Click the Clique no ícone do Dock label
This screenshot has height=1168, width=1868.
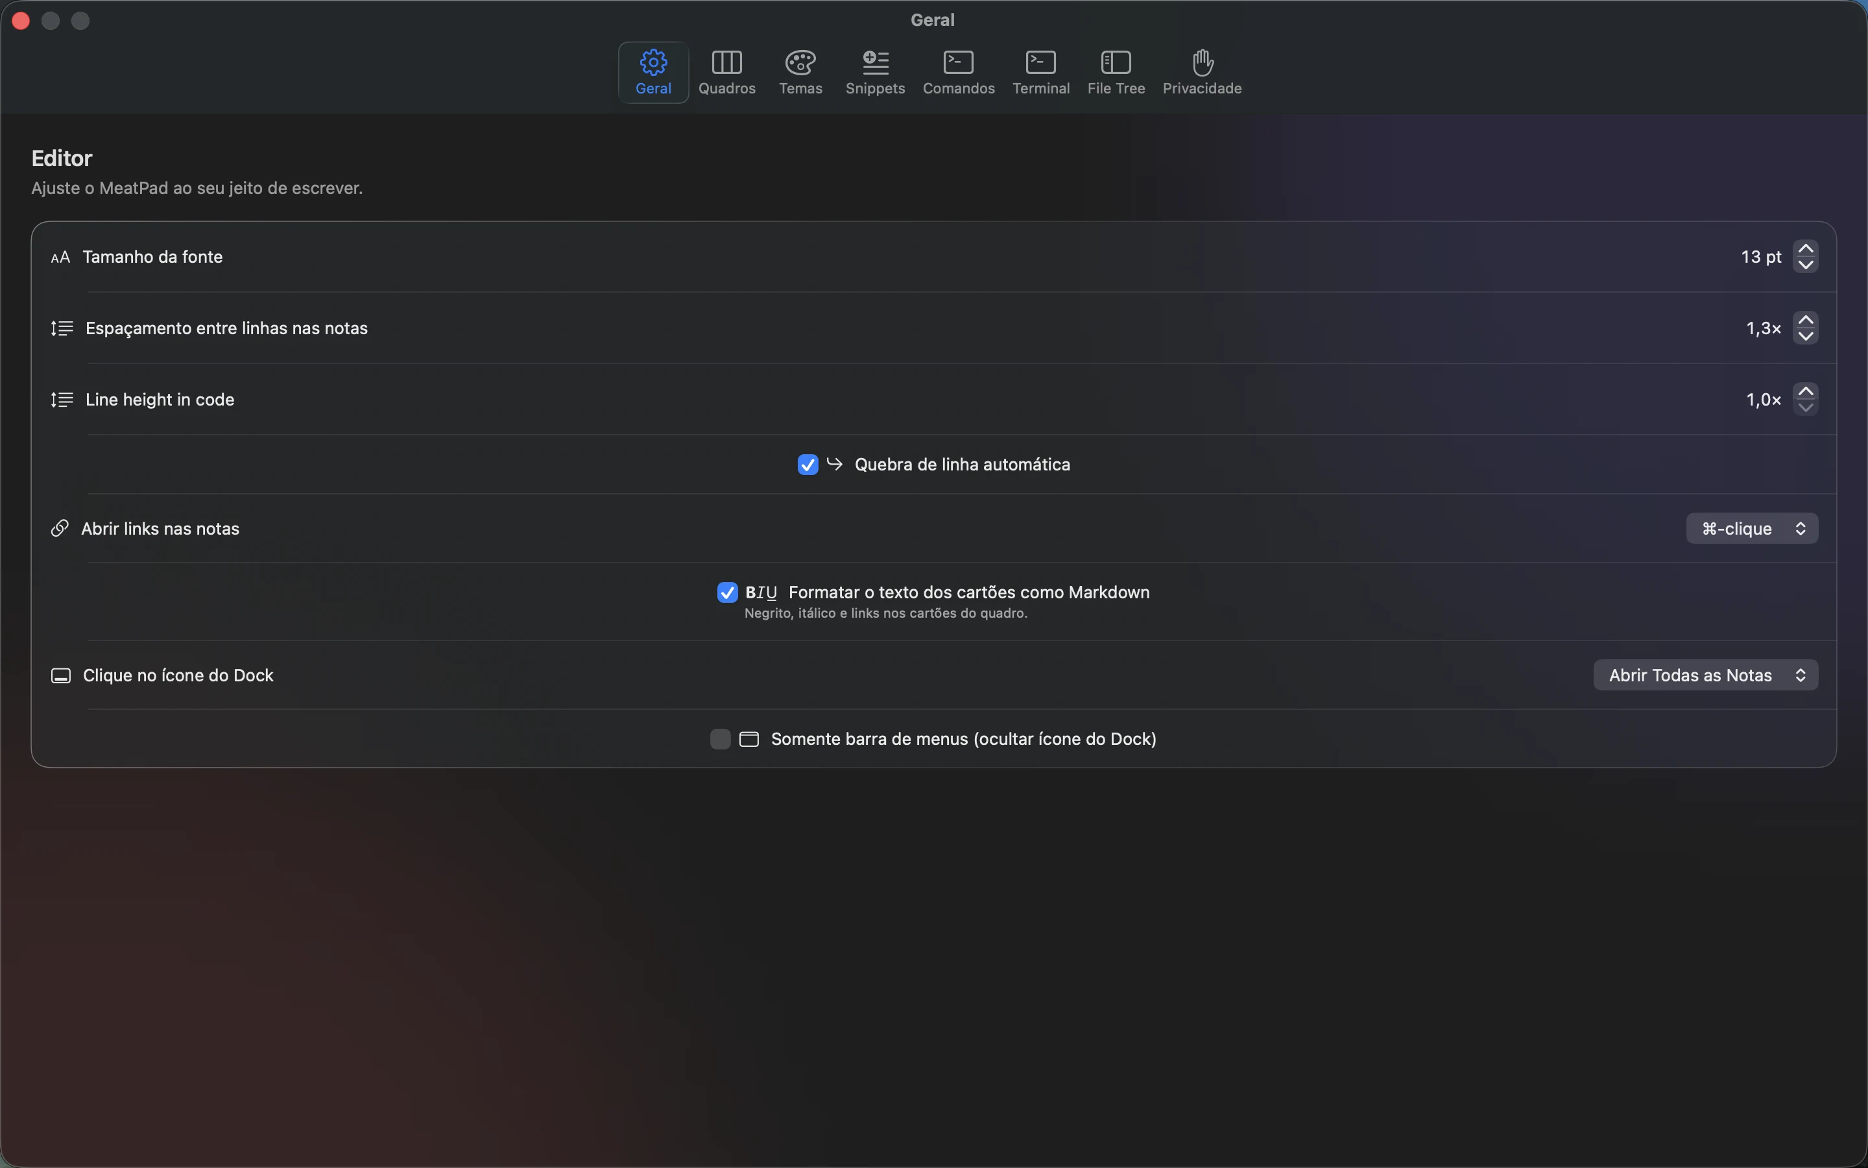(x=178, y=676)
